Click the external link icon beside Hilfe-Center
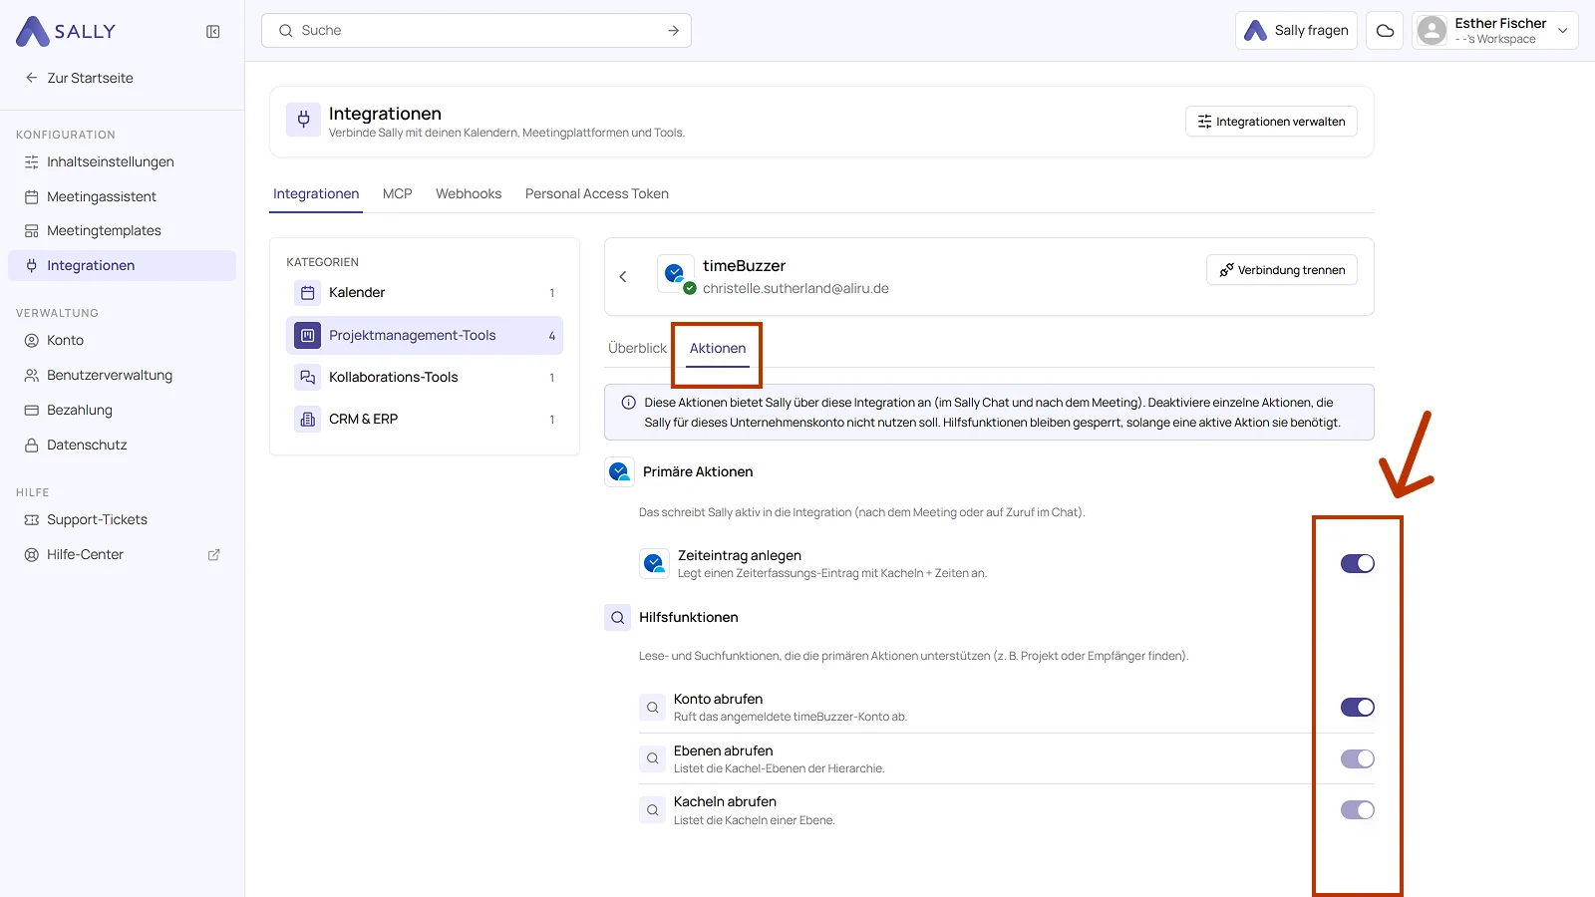The height and width of the screenshot is (897, 1595). click(213, 555)
